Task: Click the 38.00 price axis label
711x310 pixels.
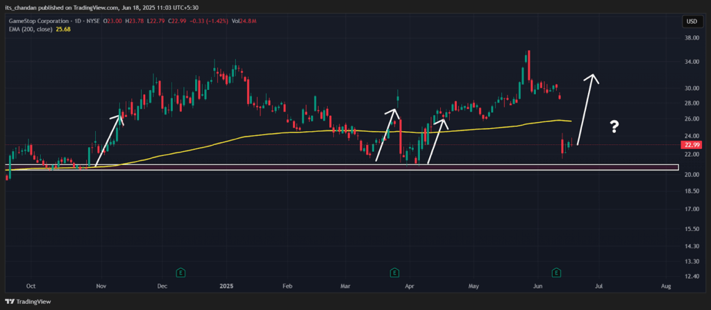Action: (692, 38)
